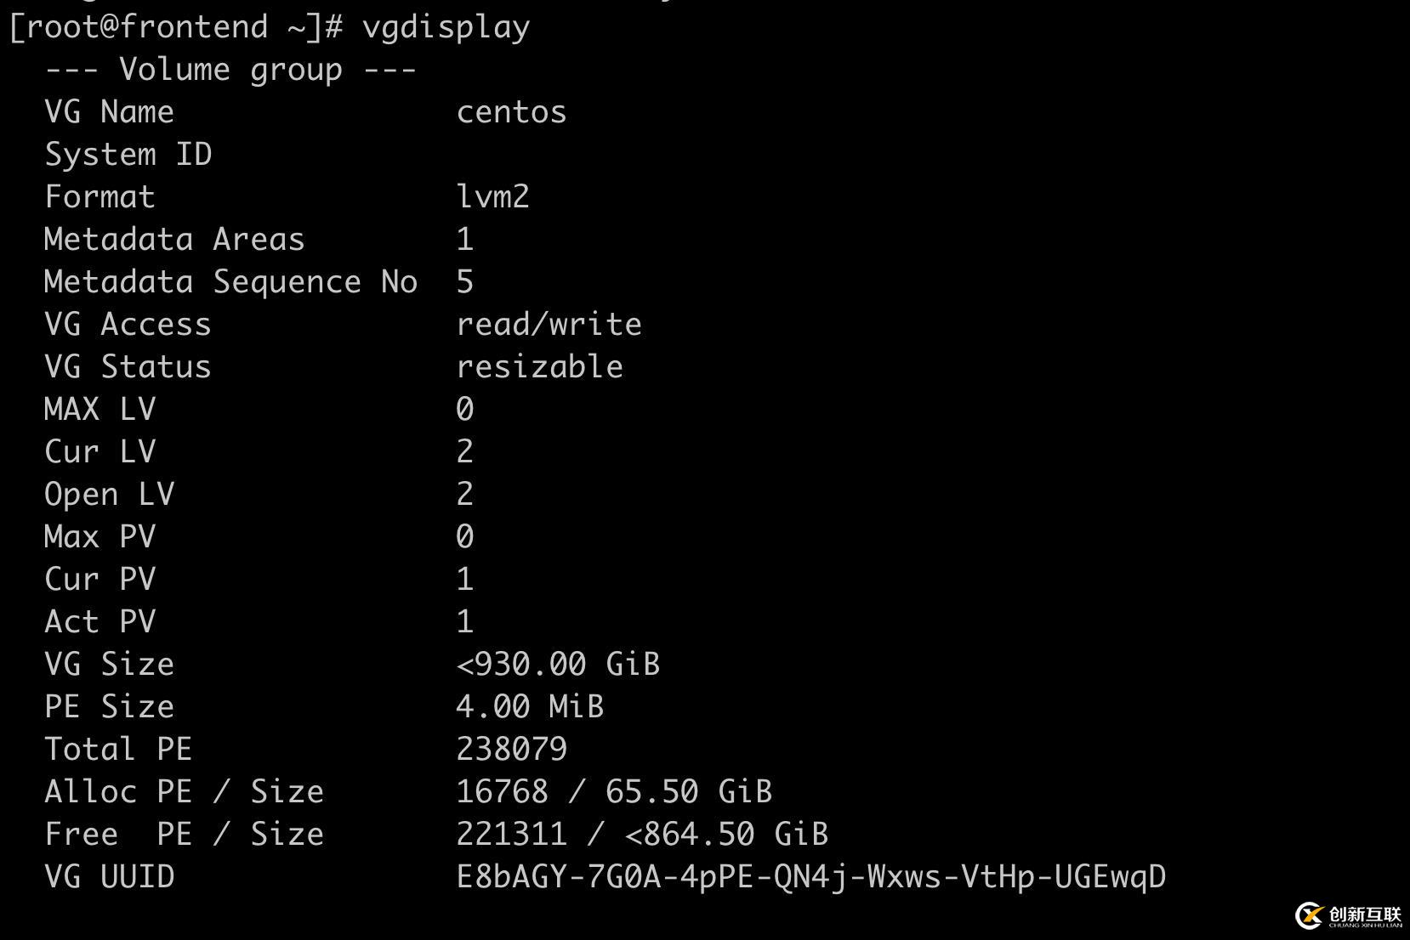Image resolution: width=1410 pixels, height=940 pixels.
Task: Click the VG Size value <930.00 GiB
Action: click(558, 665)
